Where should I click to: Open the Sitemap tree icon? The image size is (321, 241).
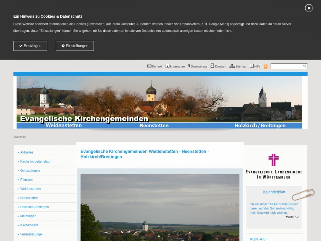(232, 66)
